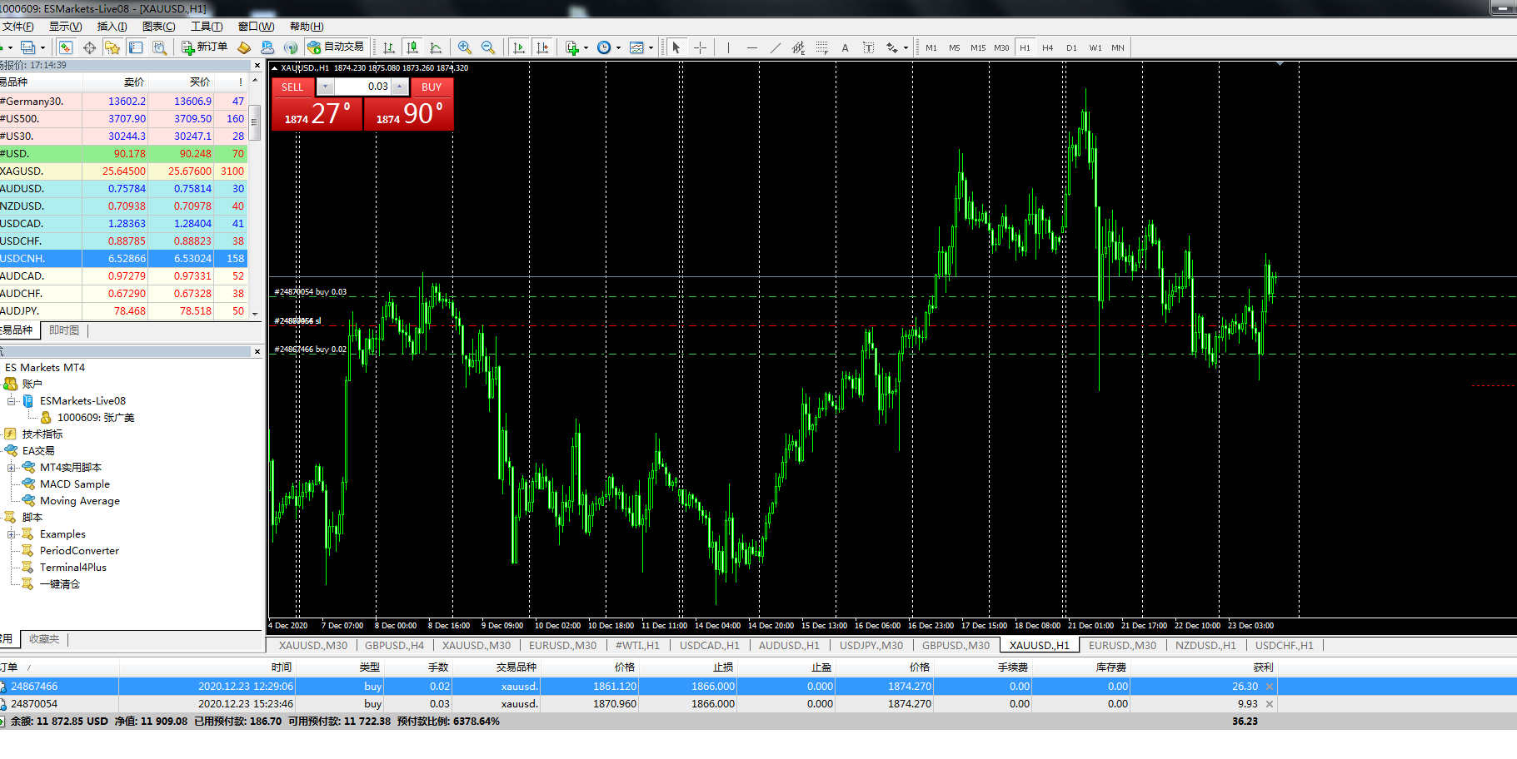Toggle the 自动交易 auto trading button

[336, 47]
